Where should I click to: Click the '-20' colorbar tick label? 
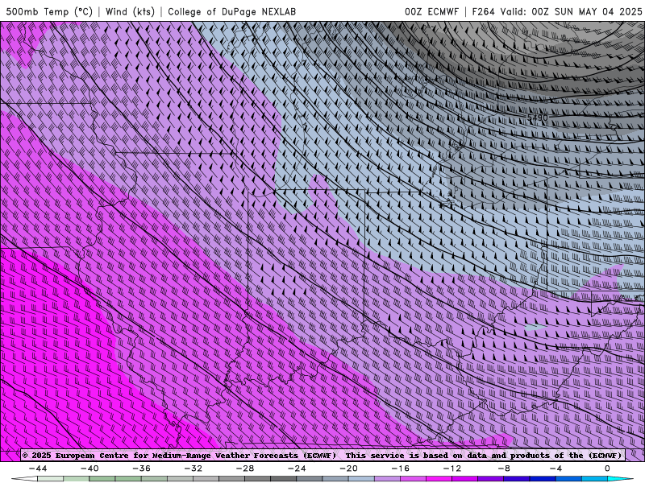(x=348, y=469)
